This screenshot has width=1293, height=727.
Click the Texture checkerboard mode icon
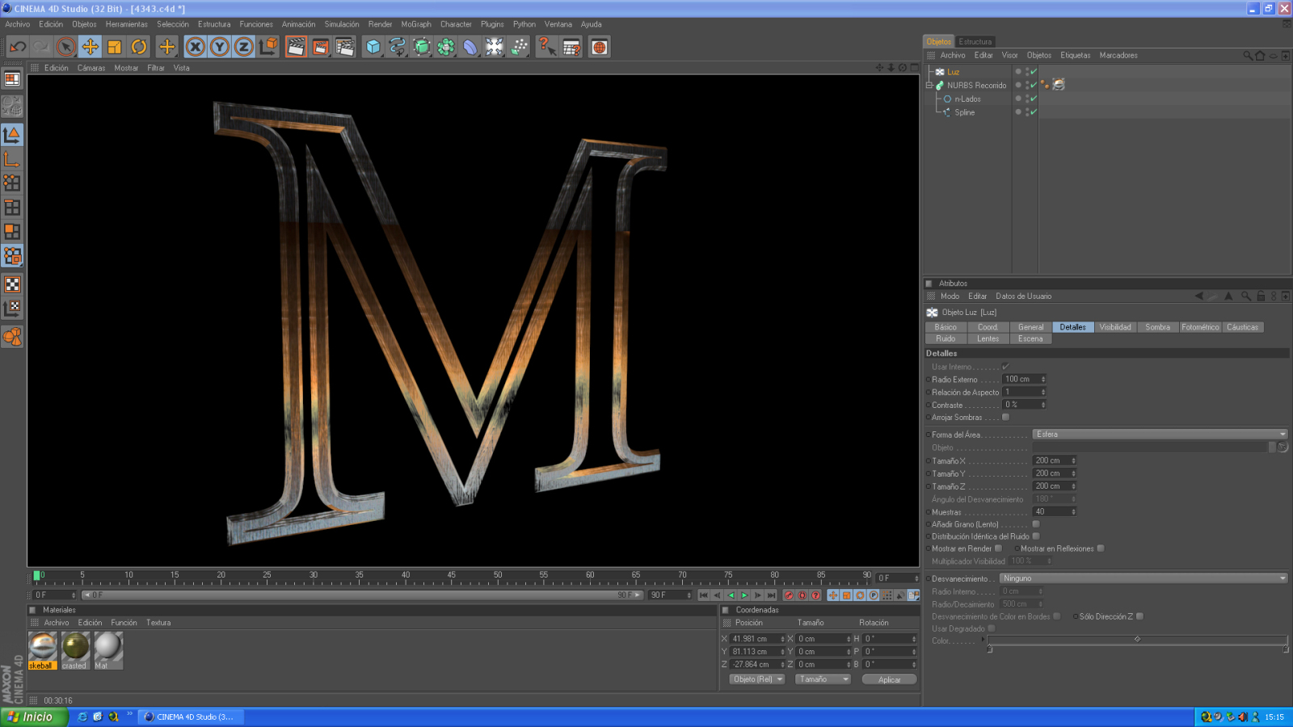pyautogui.click(x=12, y=284)
